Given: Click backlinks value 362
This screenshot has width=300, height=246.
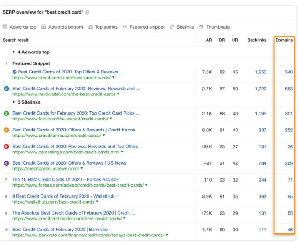Looking at the screenshot, I should (263, 196).
